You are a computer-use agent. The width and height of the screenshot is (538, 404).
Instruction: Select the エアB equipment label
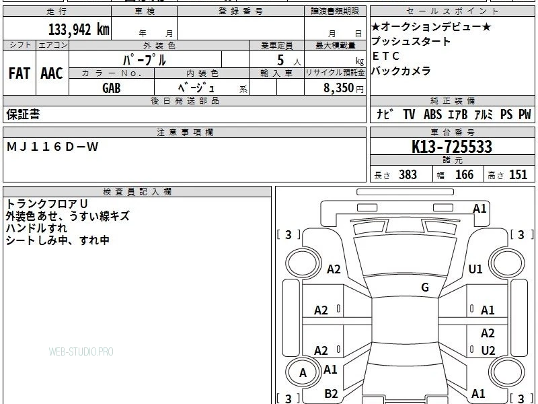(x=458, y=114)
